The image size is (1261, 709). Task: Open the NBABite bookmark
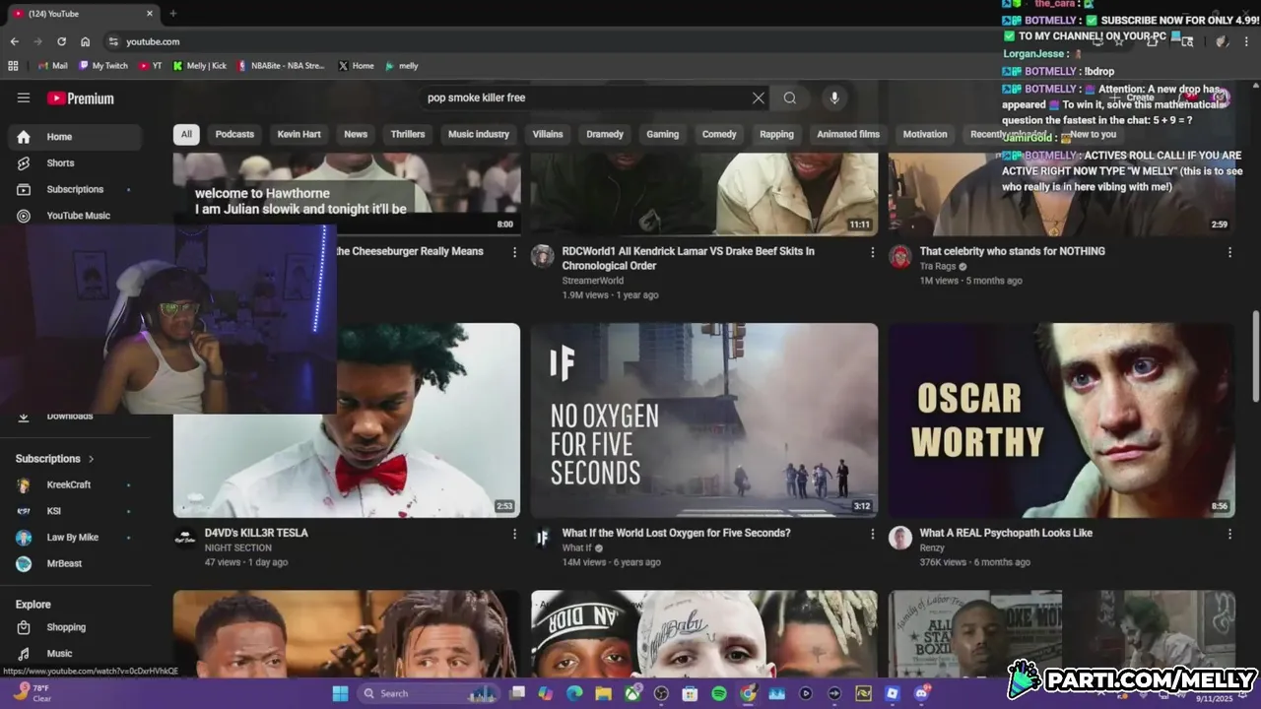[281, 66]
